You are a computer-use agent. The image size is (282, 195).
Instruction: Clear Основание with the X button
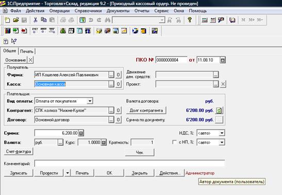30,60
